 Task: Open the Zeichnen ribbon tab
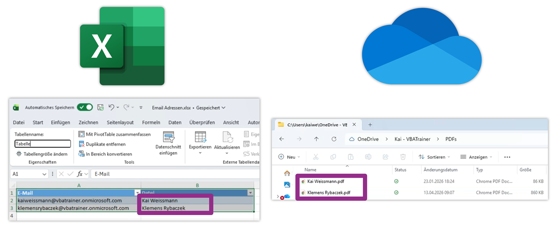[x=88, y=123]
